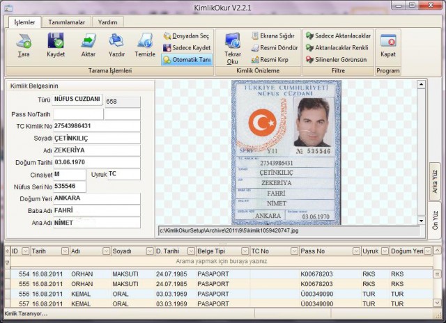This screenshot has height=323, width=446.
Task: Open the Yardım tab
Action: point(107,22)
